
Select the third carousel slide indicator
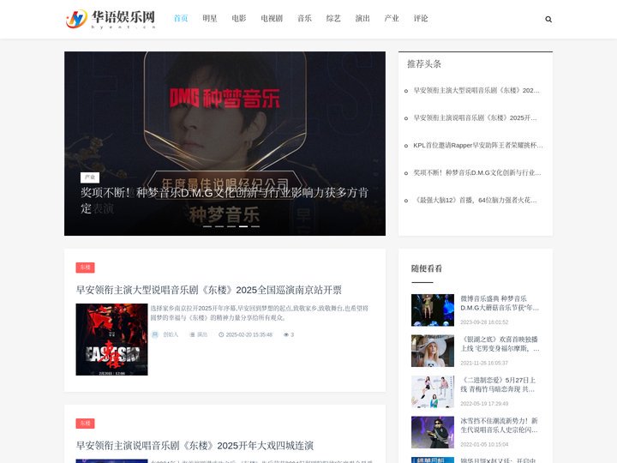pyautogui.click(x=231, y=226)
